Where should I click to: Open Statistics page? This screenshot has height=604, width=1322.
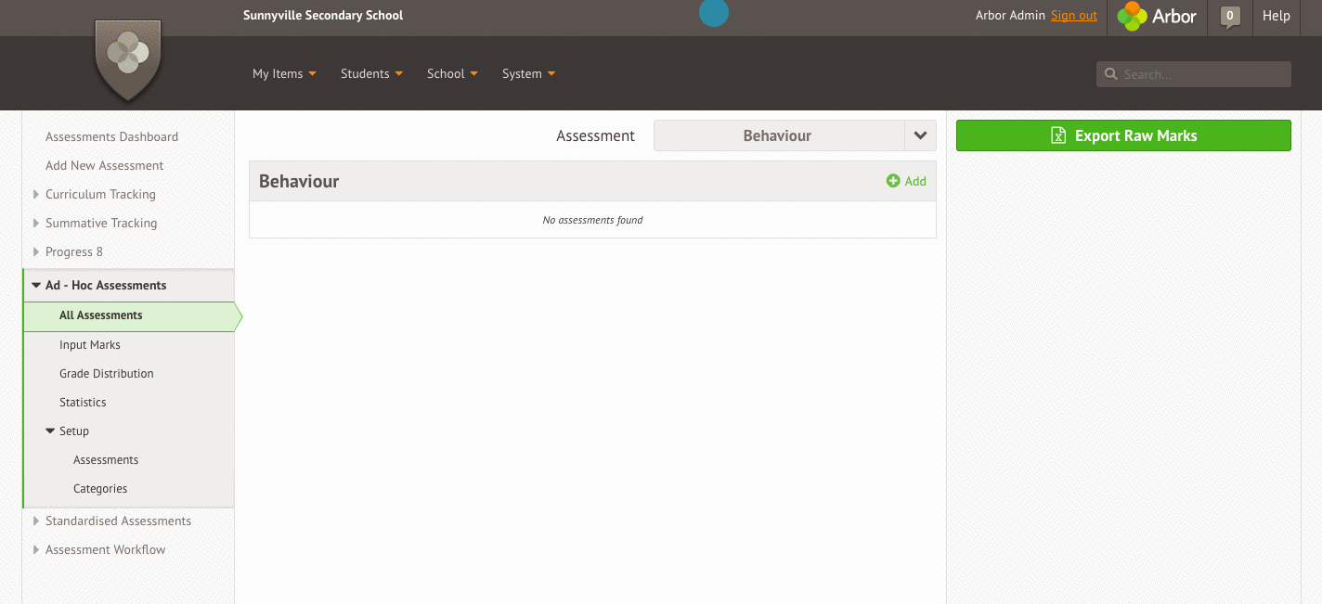point(83,402)
